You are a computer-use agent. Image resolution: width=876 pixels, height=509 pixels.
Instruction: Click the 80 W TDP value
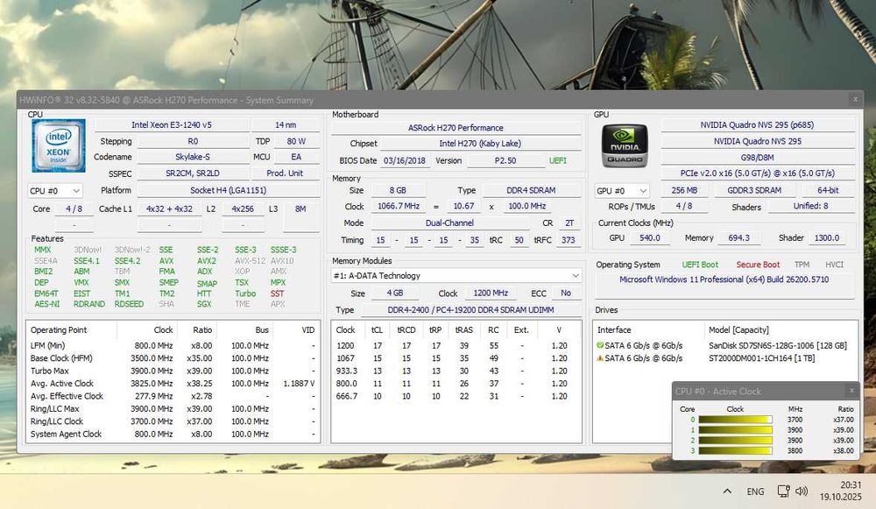296,141
